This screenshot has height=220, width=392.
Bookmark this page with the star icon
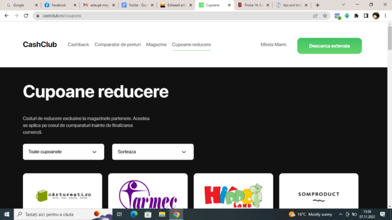tap(325, 16)
